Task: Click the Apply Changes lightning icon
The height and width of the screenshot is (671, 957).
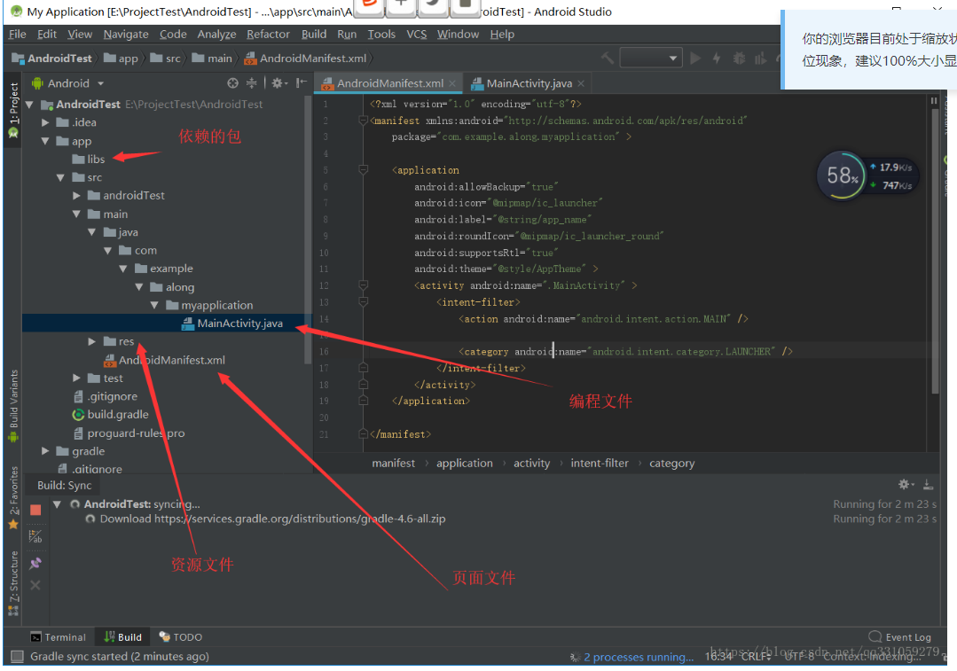Action: click(x=717, y=59)
